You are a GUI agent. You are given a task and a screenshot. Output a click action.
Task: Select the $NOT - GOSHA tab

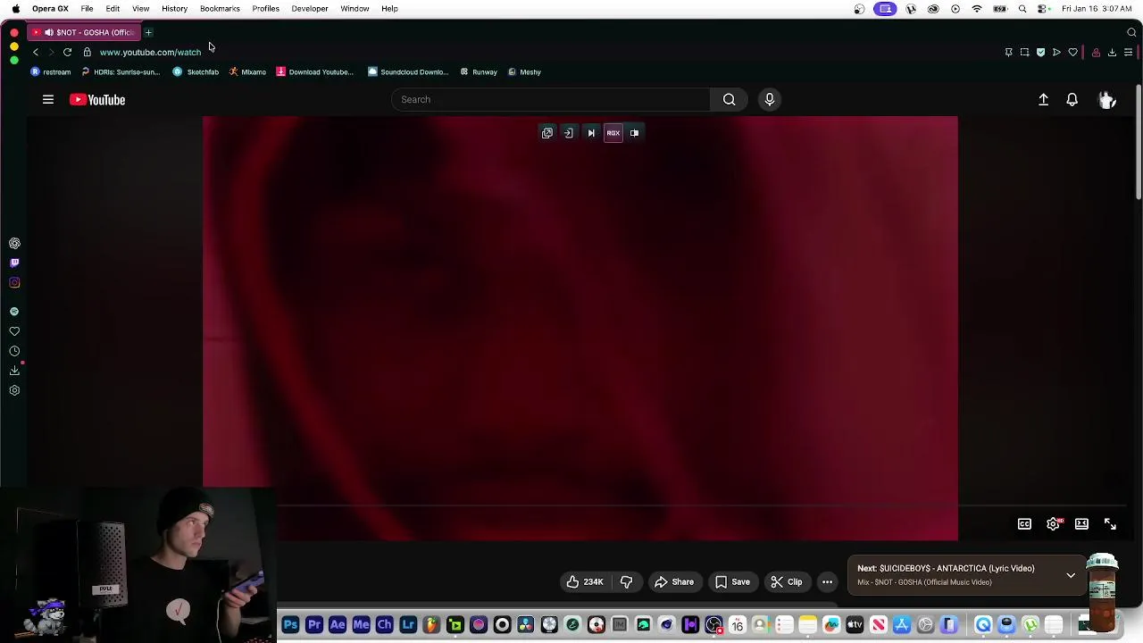click(x=85, y=32)
